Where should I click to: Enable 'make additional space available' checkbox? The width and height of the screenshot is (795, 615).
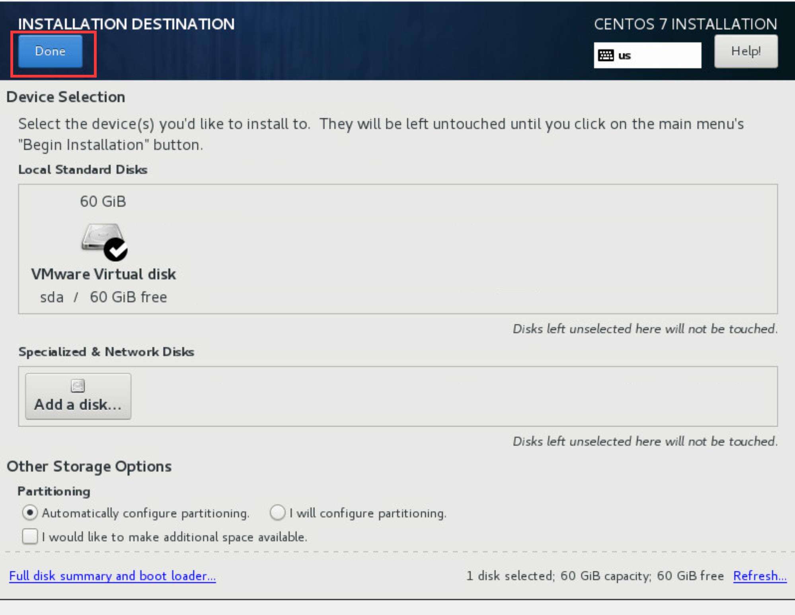tap(30, 537)
